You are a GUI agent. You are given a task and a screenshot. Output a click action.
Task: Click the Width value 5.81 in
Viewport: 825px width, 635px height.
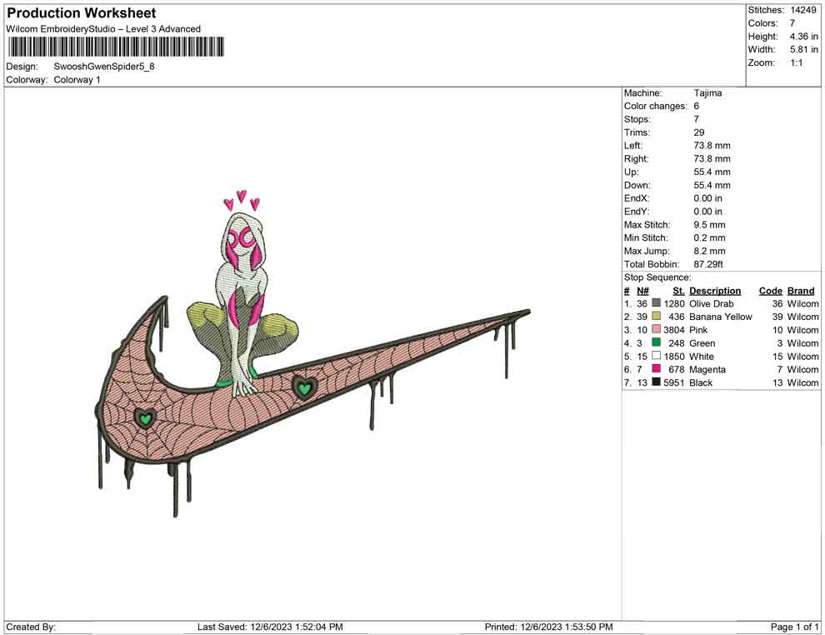[803, 49]
